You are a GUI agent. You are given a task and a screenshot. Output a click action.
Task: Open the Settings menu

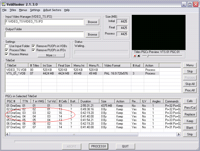coord(35,10)
